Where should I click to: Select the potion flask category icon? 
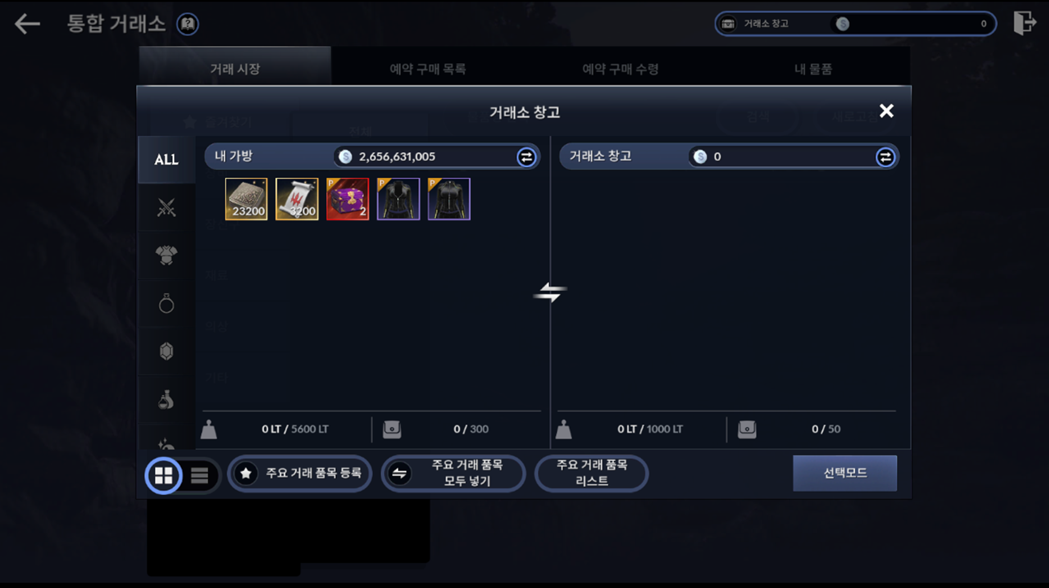(166, 400)
